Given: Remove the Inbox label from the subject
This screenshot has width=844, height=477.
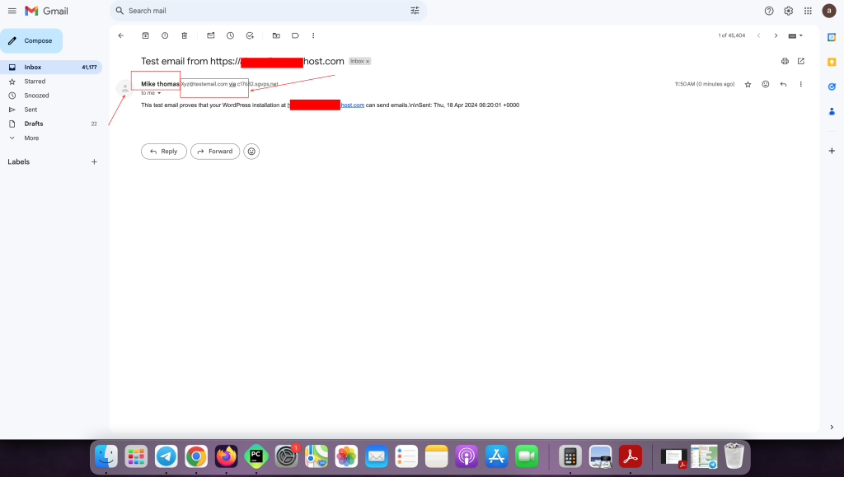Looking at the screenshot, I should 368,61.
